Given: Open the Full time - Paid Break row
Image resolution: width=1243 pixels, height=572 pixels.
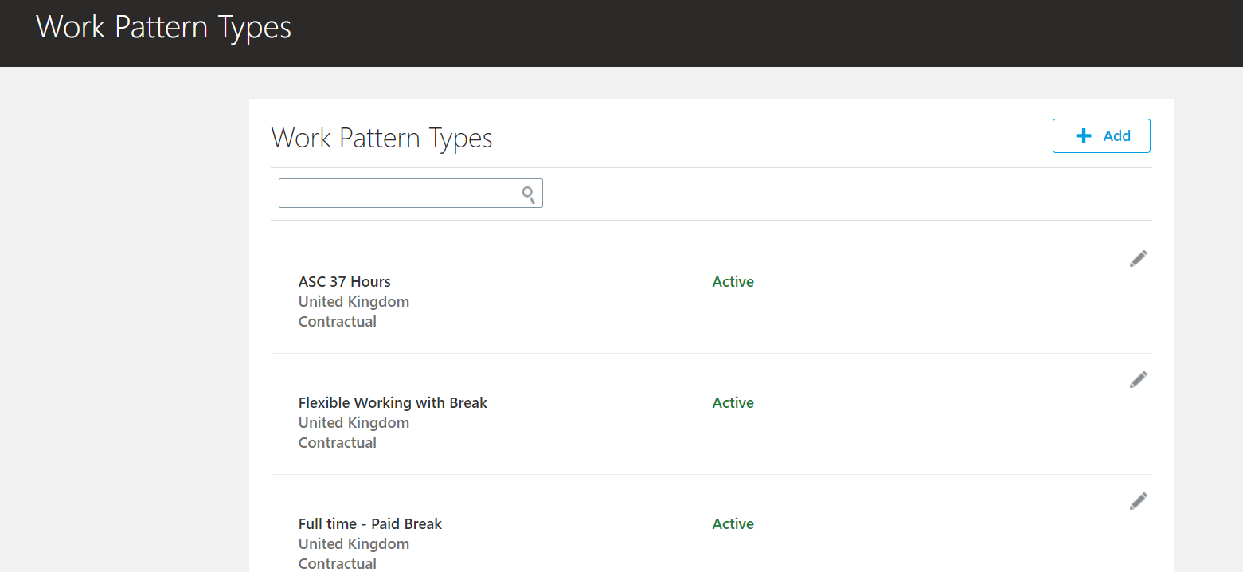Looking at the screenshot, I should (369, 523).
